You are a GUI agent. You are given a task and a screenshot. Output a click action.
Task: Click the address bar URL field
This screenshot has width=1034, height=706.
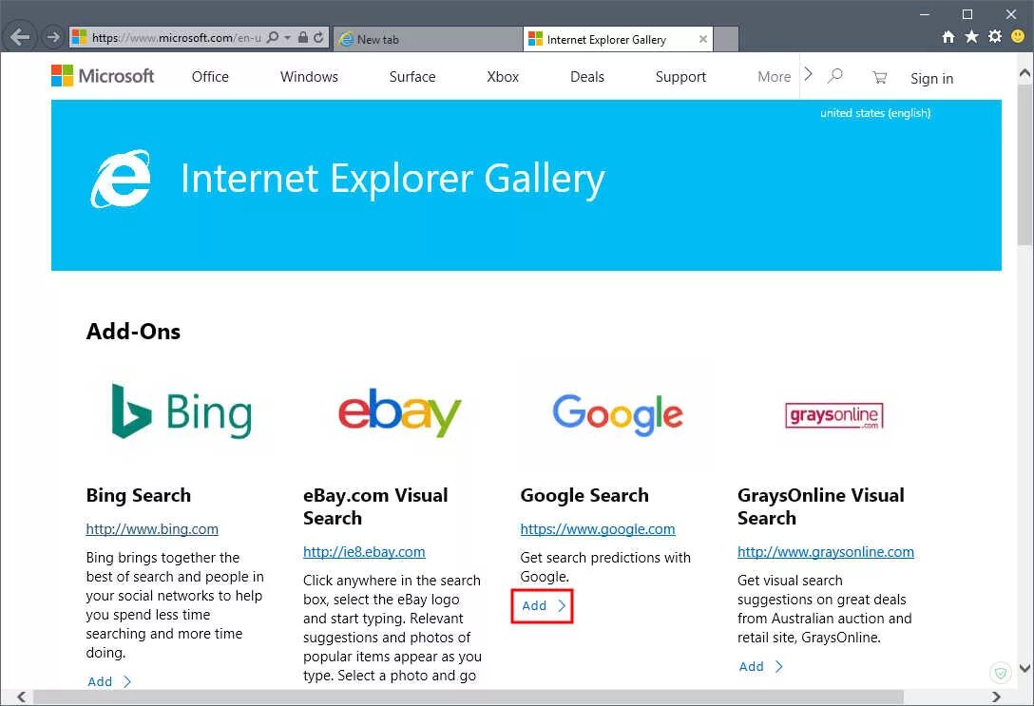tap(176, 38)
